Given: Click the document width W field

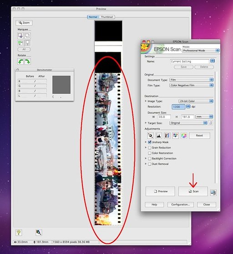Looking at the screenshot, I should [164, 117].
